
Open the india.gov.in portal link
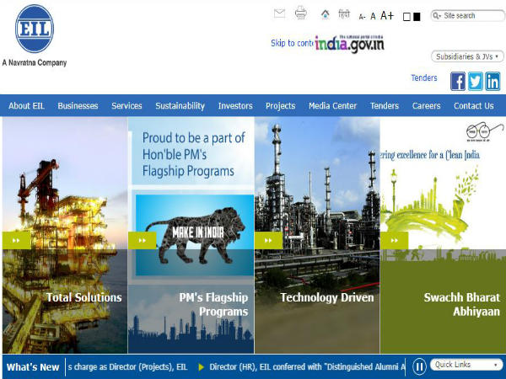click(x=349, y=42)
